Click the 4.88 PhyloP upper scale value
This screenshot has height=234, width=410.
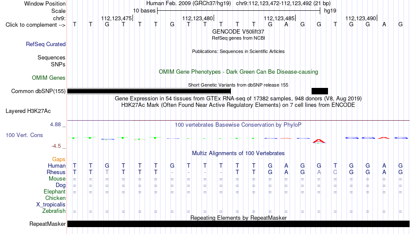click(55, 125)
